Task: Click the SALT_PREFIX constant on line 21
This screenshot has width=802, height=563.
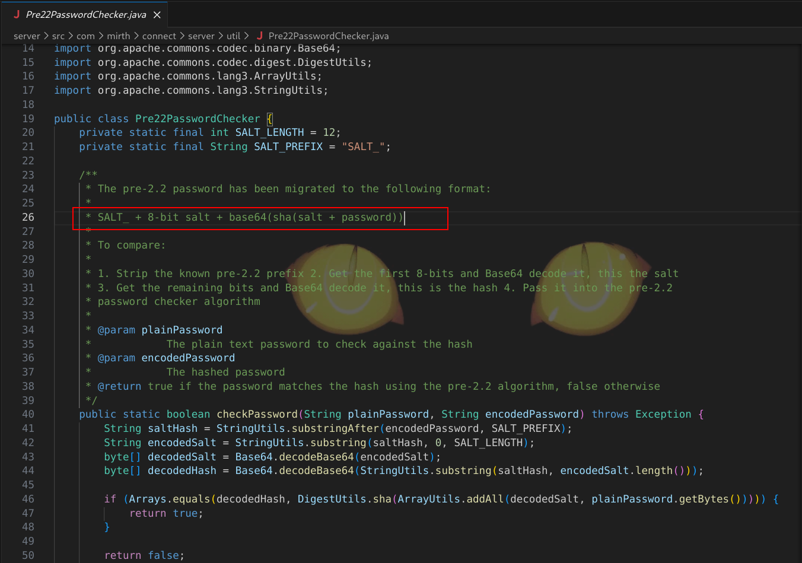Action: (288, 147)
